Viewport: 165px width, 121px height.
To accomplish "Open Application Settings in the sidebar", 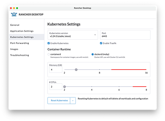I will [x=22, y=31].
